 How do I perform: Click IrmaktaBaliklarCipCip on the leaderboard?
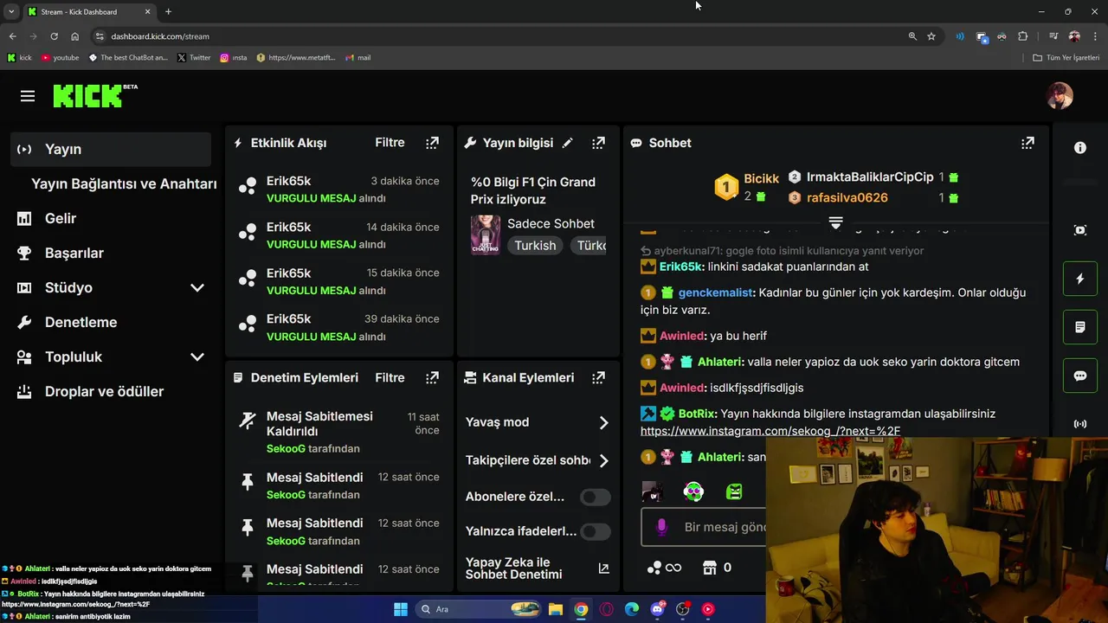pos(870,177)
